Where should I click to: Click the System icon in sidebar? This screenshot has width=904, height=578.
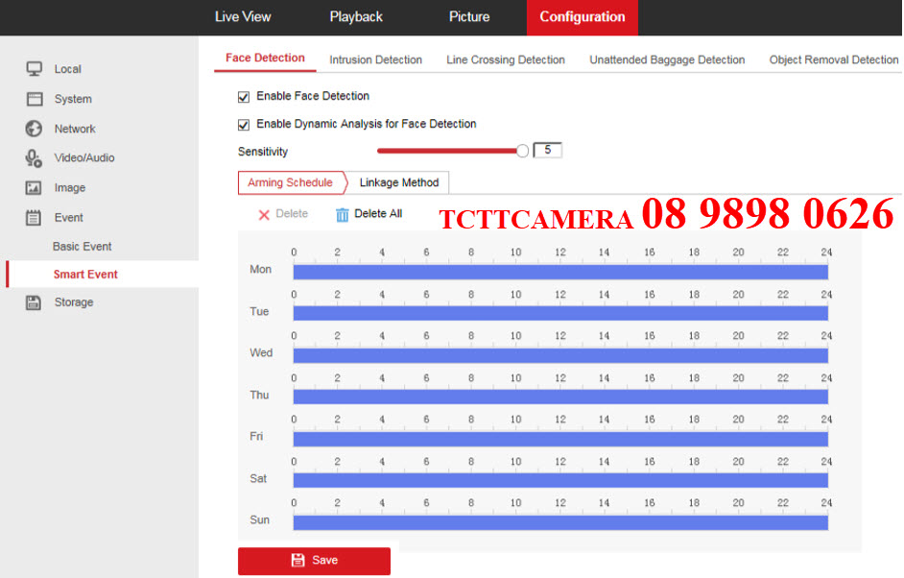35,99
